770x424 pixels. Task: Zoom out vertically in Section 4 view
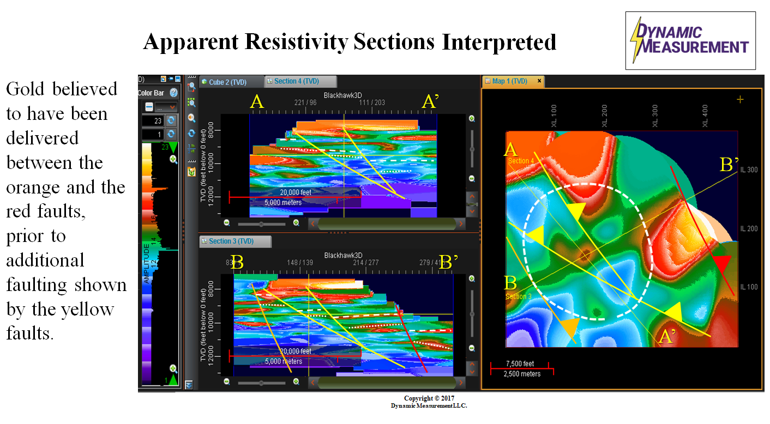[x=472, y=179]
